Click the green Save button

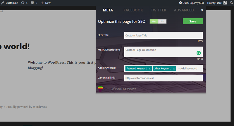(x=193, y=21)
